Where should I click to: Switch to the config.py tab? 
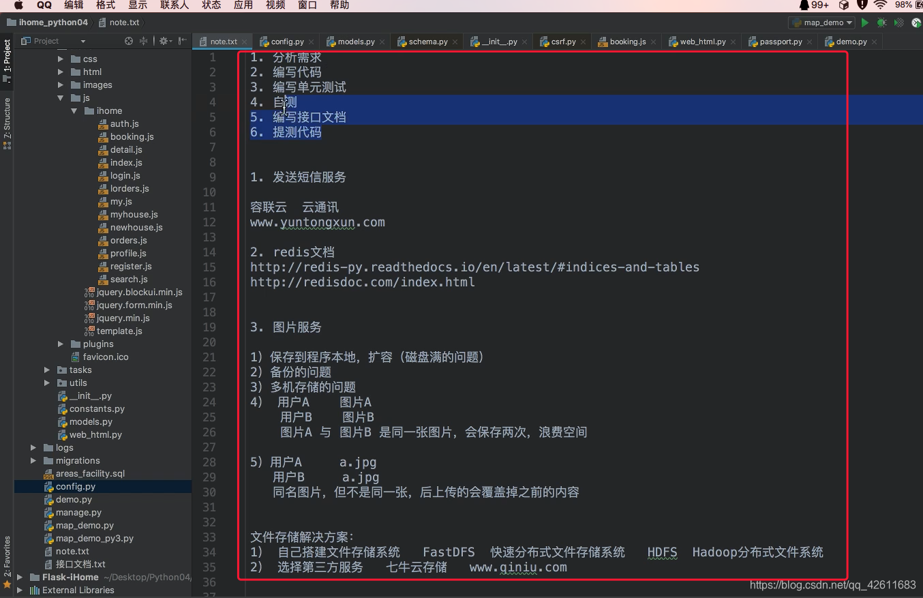tap(287, 42)
